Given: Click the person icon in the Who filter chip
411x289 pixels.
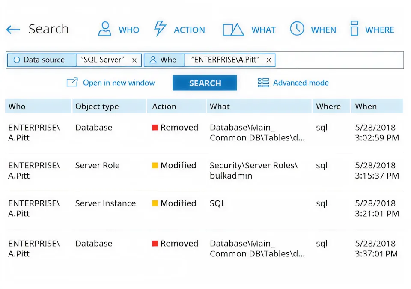Looking at the screenshot, I should (x=153, y=60).
